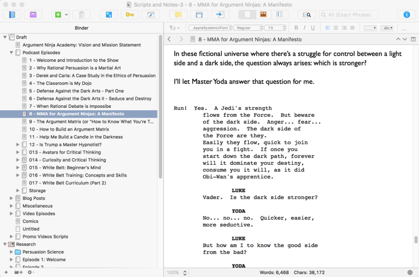419x277 pixels.
Task: Toggle Underline formatting in the format bar
Action: click(x=313, y=28)
